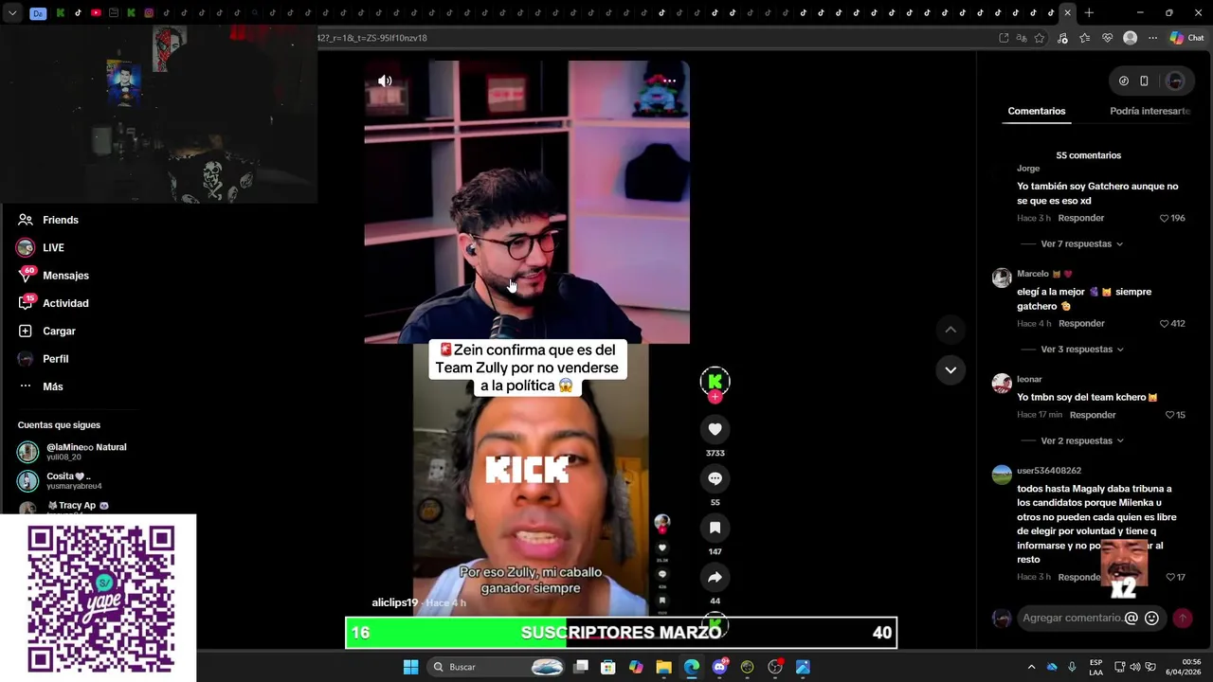Open the green K creator avatar

click(x=715, y=381)
